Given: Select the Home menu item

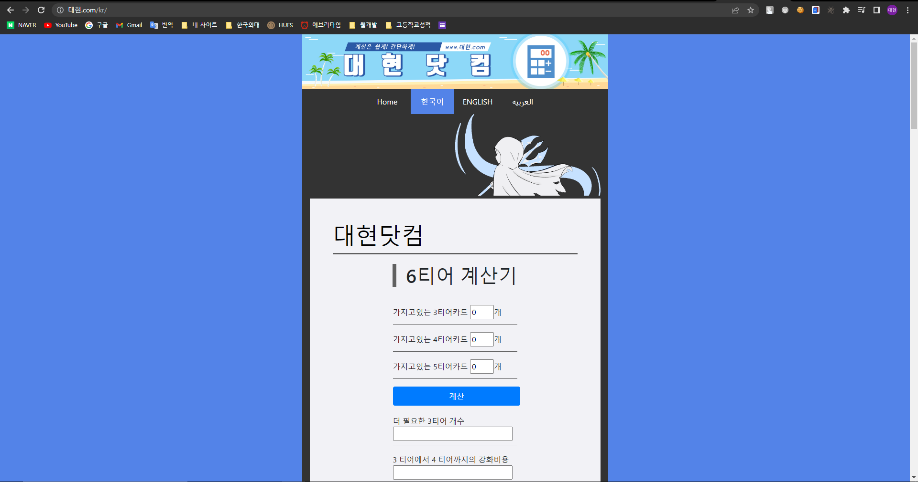Looking at the screenshot, I should [387, 102].
